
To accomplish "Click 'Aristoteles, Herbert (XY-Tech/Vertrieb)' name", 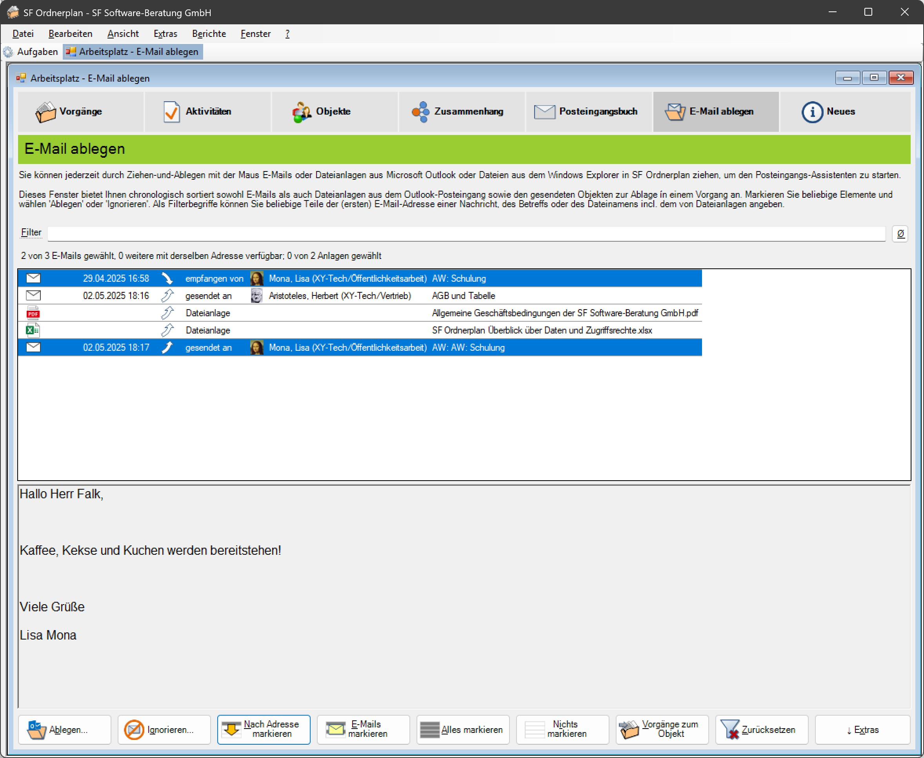I will tap(340, 296).
